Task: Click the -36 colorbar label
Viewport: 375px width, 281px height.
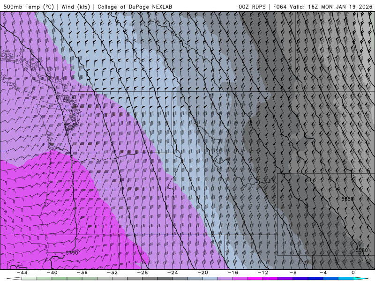Action: click(82, 273)
